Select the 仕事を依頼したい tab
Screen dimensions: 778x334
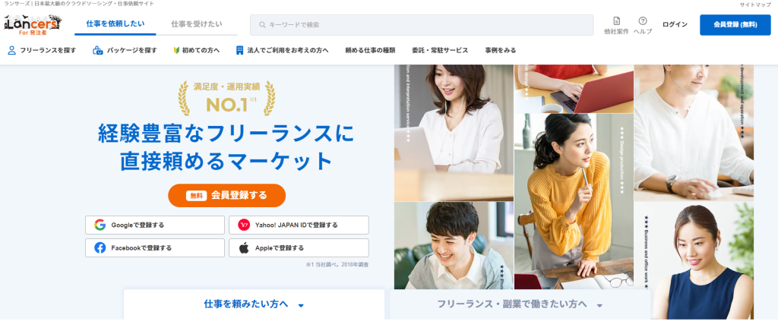(x=115, y=24)
